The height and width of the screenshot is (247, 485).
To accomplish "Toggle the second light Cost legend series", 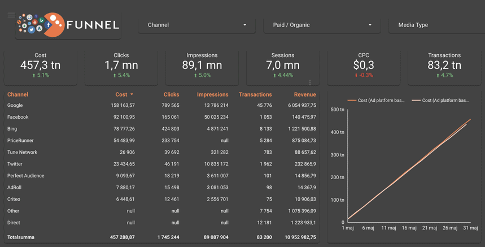I will tap(440, 101).
